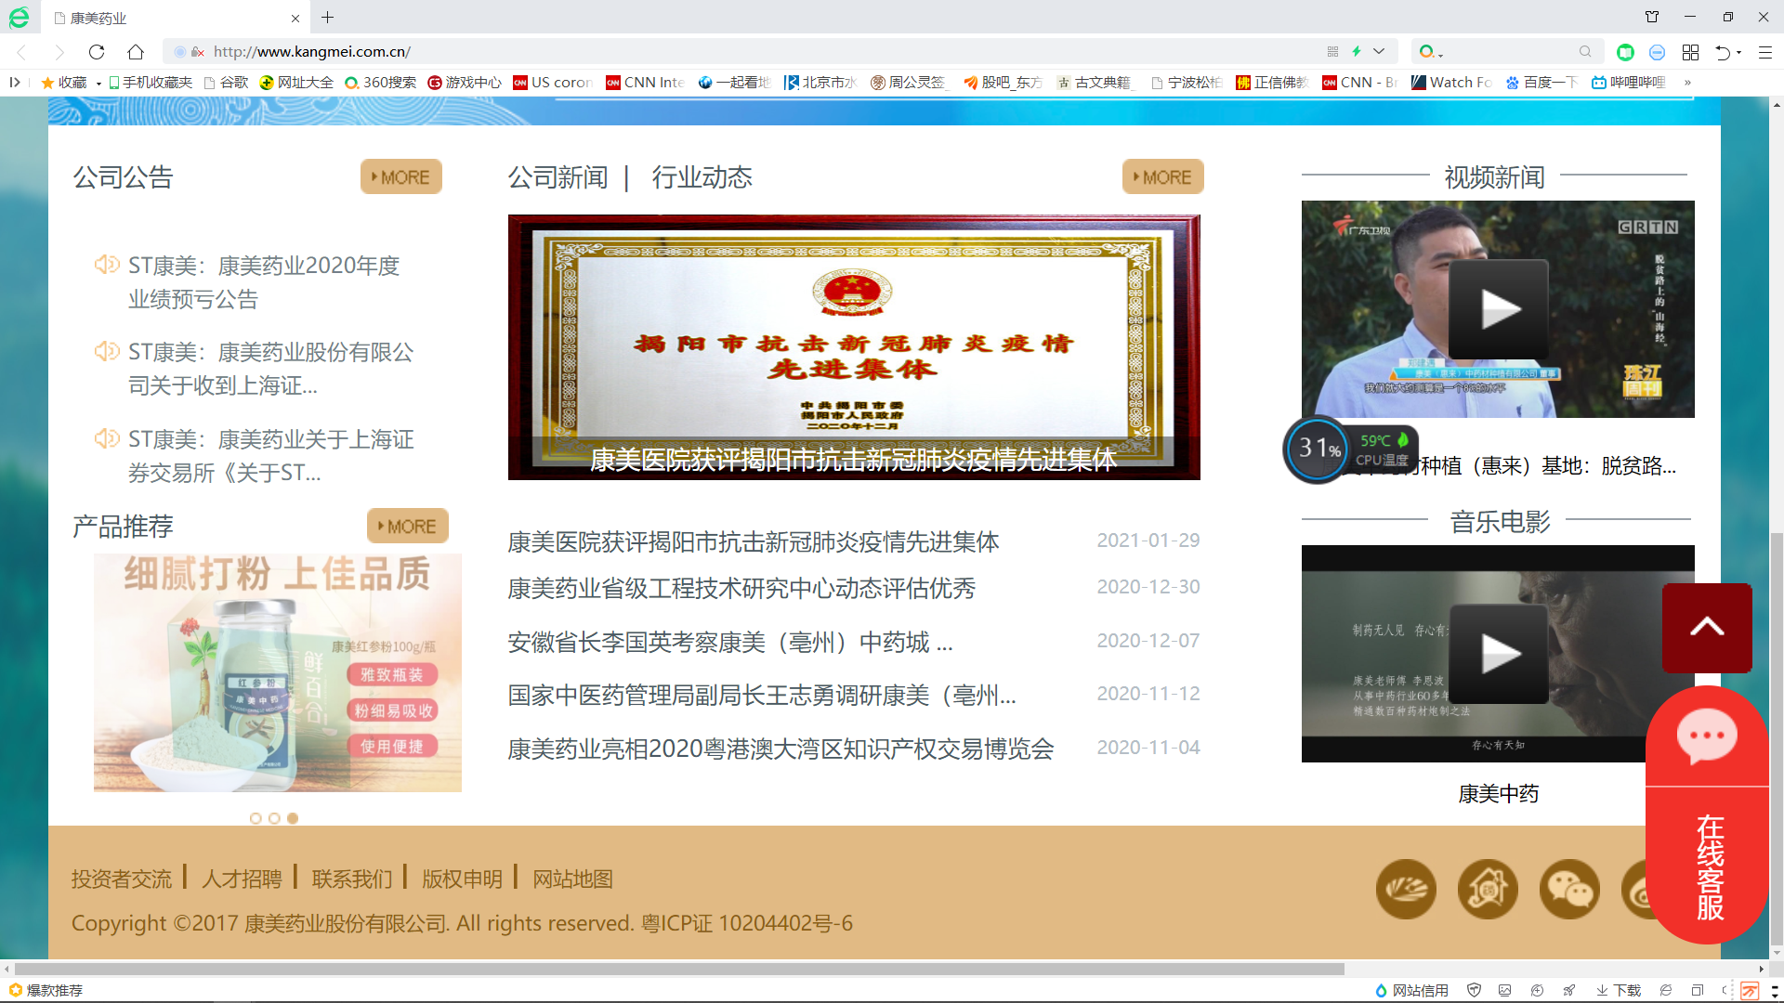Click the browser reload icon

tap(97, 52)
